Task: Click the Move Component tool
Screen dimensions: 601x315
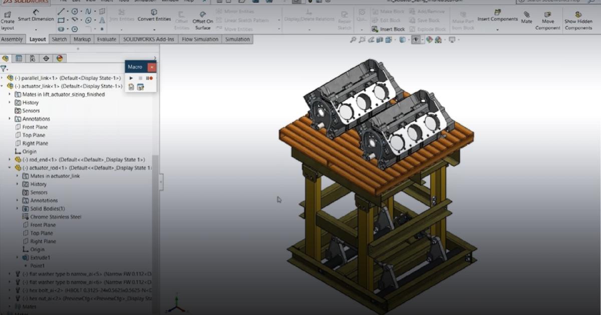Action: coord(547,20)
